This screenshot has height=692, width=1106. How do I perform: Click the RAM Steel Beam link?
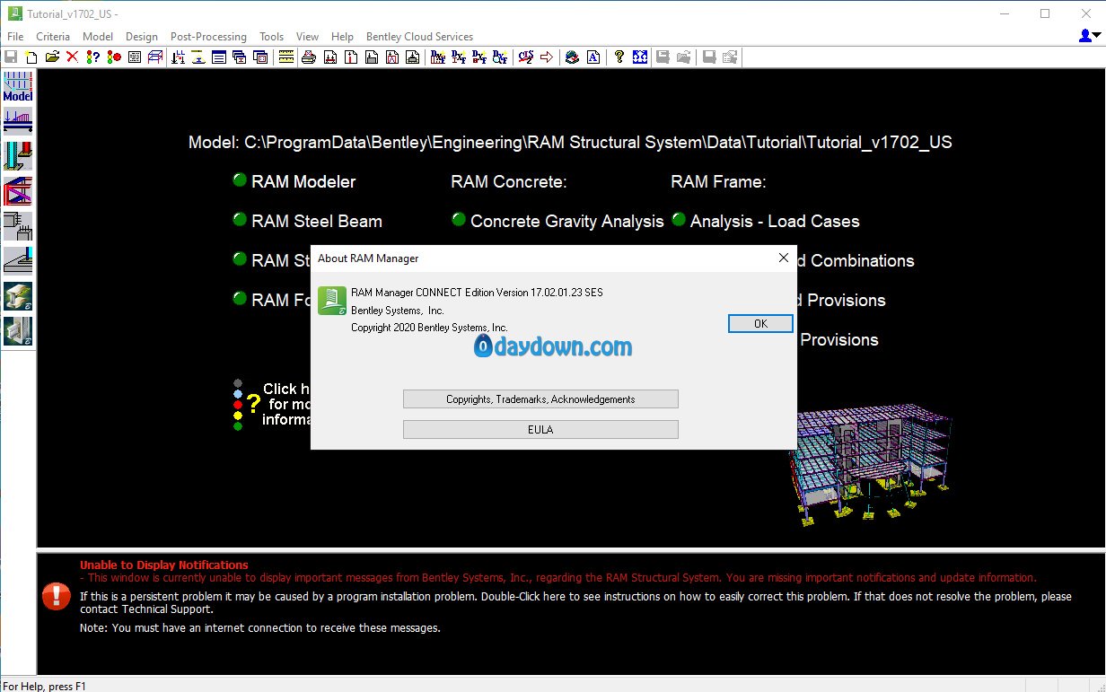point(317,221)
